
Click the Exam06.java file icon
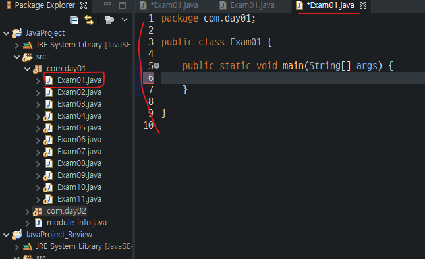[x=48, y=140]
